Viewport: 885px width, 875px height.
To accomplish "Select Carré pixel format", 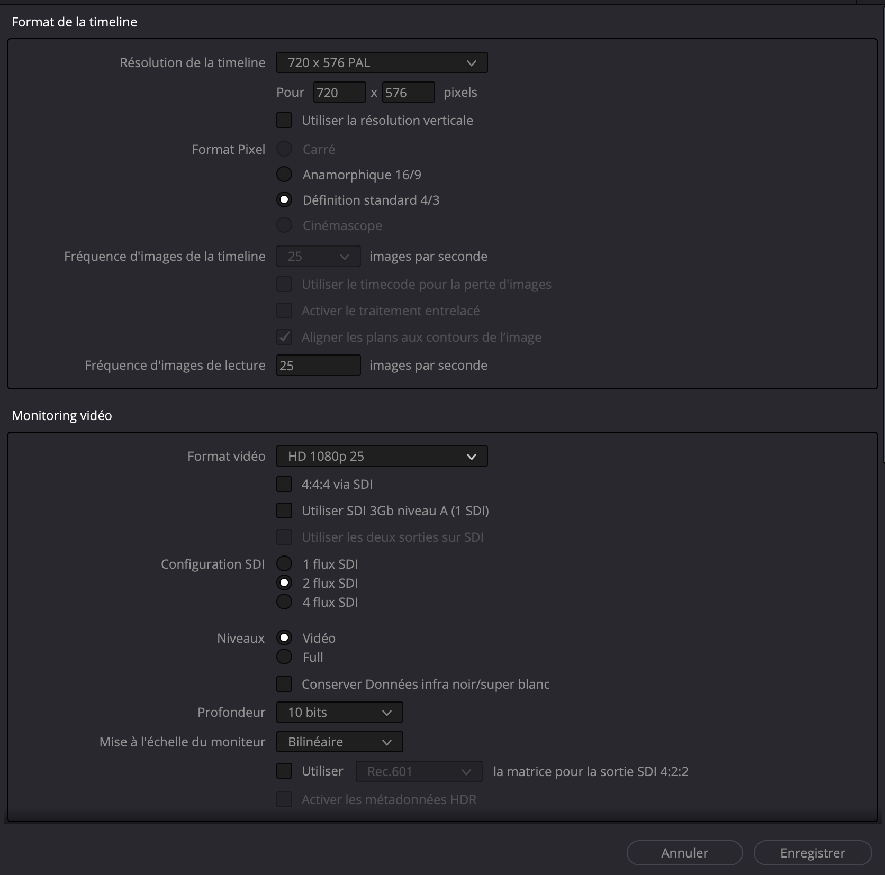I will click(x=284, y=149).
